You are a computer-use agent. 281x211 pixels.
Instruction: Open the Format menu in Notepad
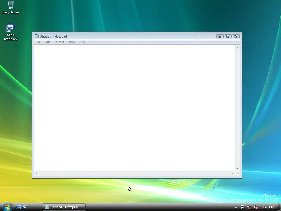(x=59, y=42)
